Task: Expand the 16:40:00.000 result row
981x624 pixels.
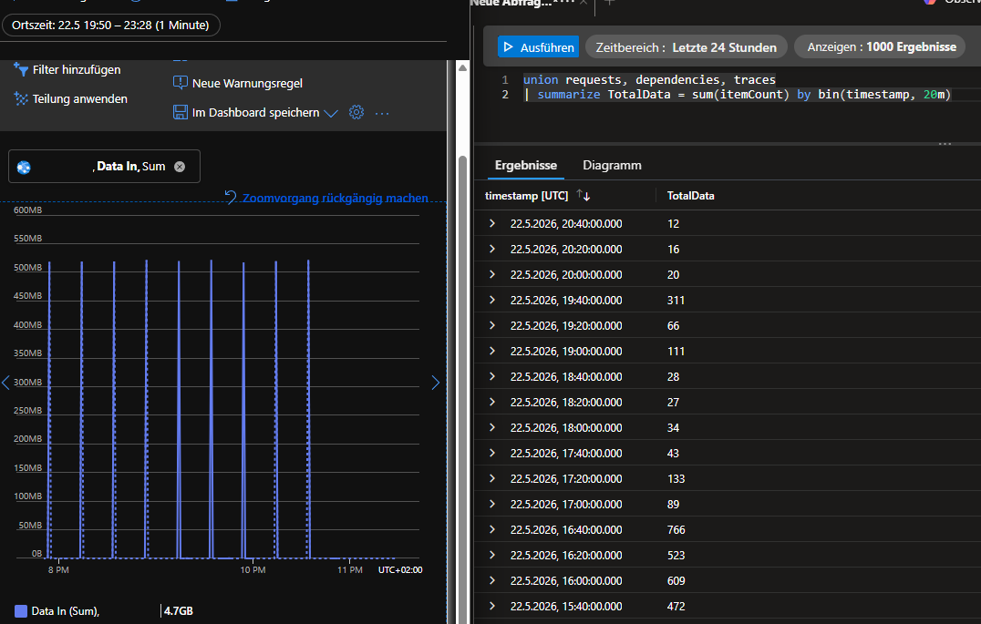Action: 492,529
